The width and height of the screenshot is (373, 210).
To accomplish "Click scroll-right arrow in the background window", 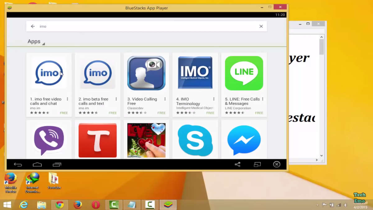I will coord(317,160).
